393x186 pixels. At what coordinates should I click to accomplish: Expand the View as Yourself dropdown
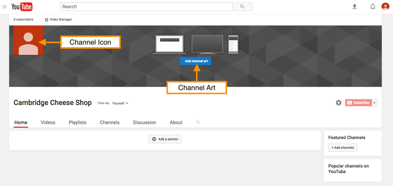click(120, 103)
